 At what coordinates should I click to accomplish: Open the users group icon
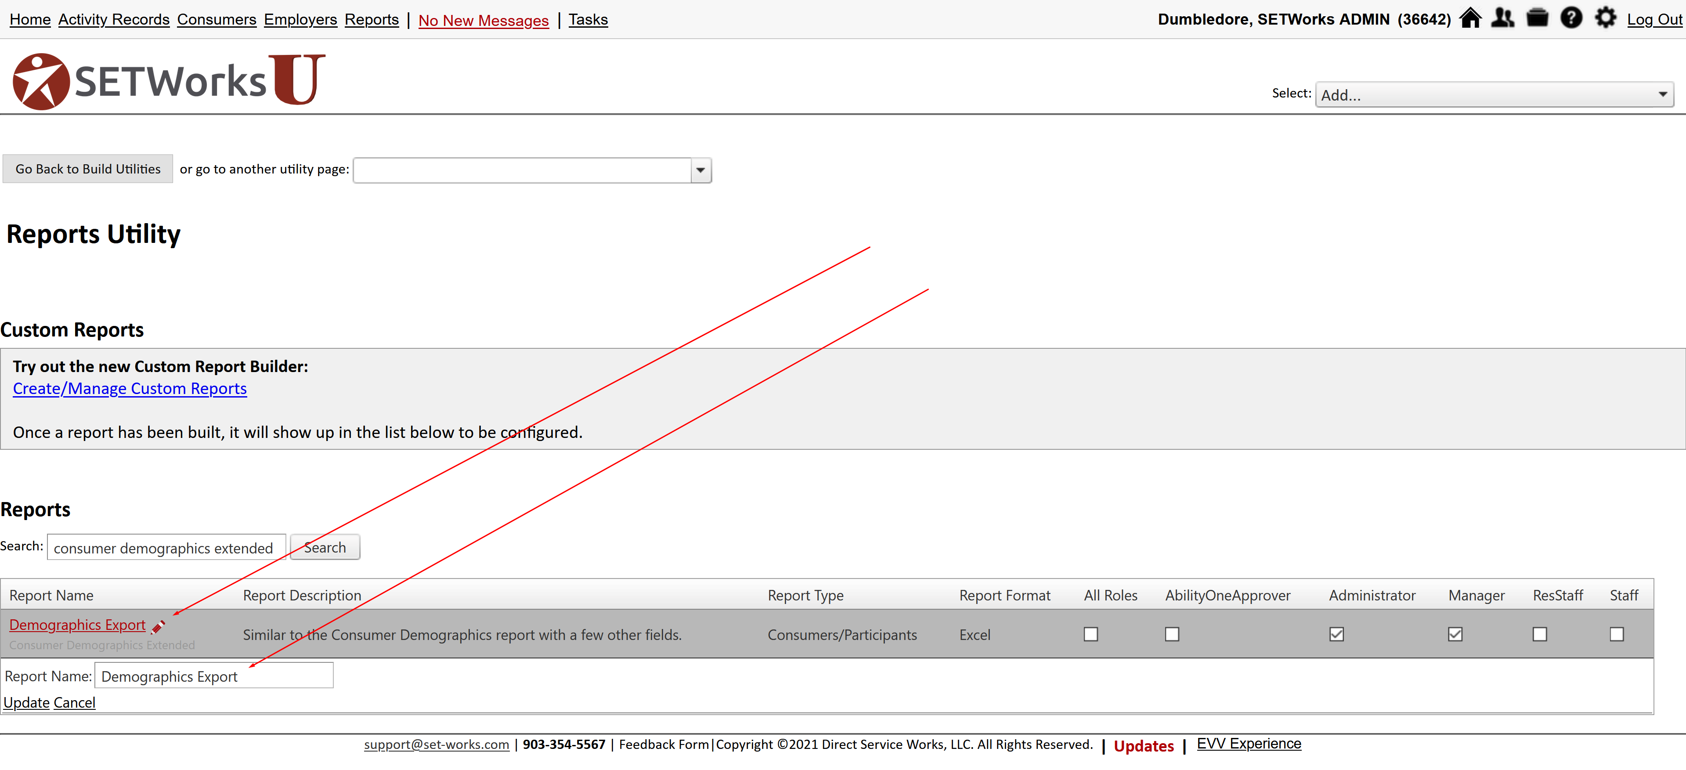coord(1503,18)
